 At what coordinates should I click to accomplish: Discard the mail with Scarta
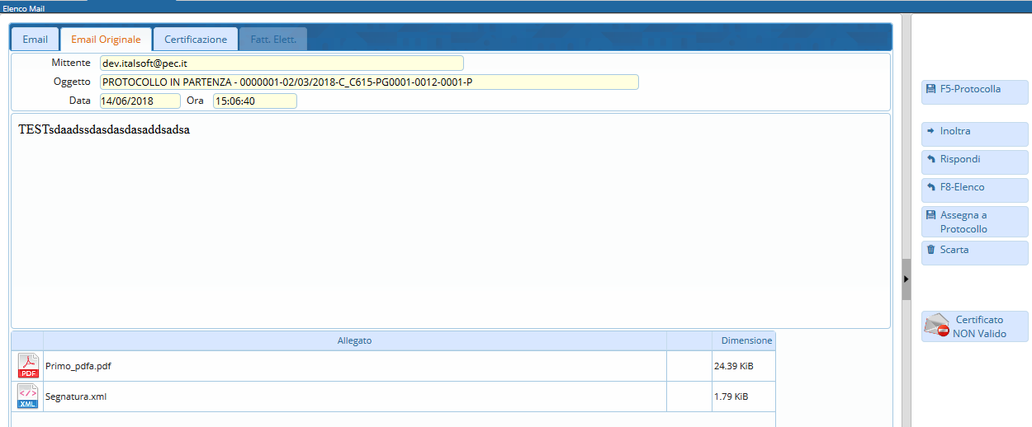tap(975, 253)
